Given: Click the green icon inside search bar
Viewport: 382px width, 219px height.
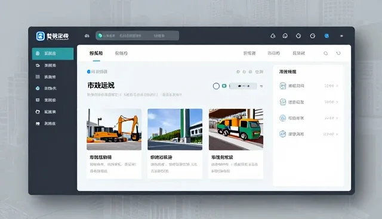Looking at the screenshot, I should coord(100,36).
